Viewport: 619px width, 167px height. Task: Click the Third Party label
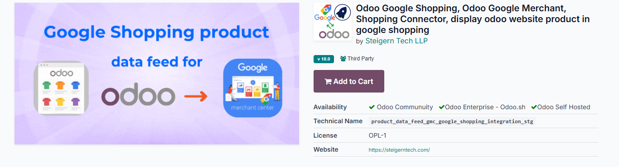tap(361, 59)
